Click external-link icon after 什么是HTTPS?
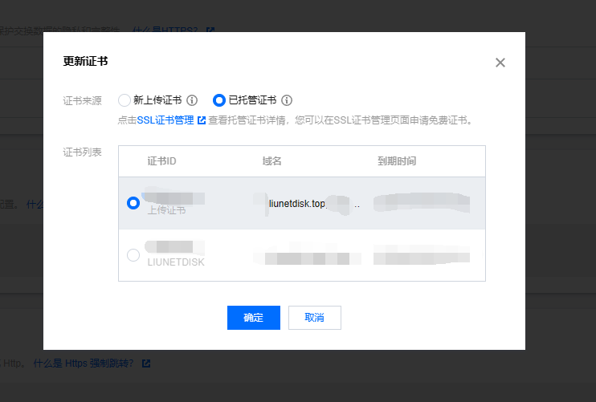This screenshot has height=402, width=596. tap(210, 30)
